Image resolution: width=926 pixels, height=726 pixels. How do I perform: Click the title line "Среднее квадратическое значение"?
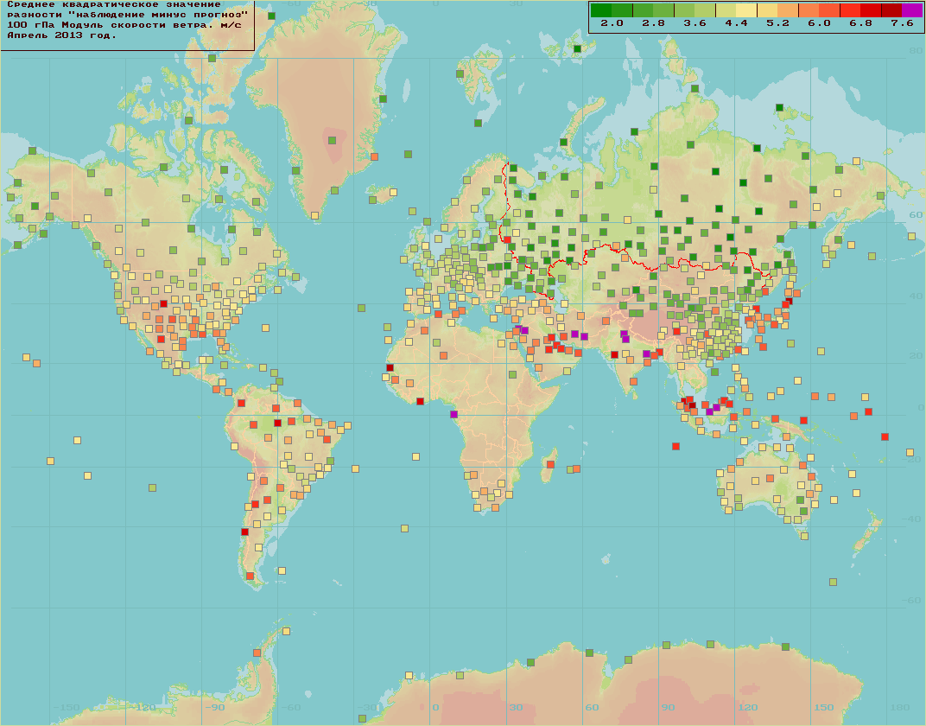[x=114, y=4]
